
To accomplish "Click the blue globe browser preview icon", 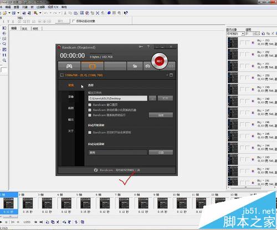I will coord(109,13).
